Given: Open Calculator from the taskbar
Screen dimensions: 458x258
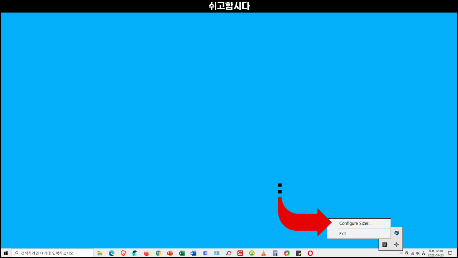Looking at the screenshot, I should 275,253.
